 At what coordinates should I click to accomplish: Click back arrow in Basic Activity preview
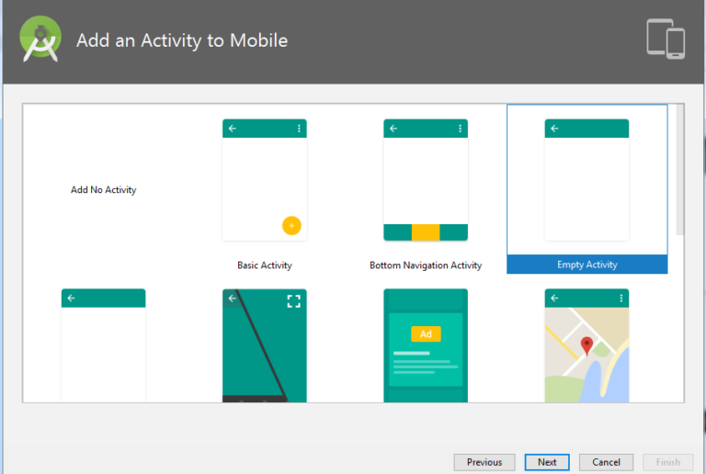(233, 129)
